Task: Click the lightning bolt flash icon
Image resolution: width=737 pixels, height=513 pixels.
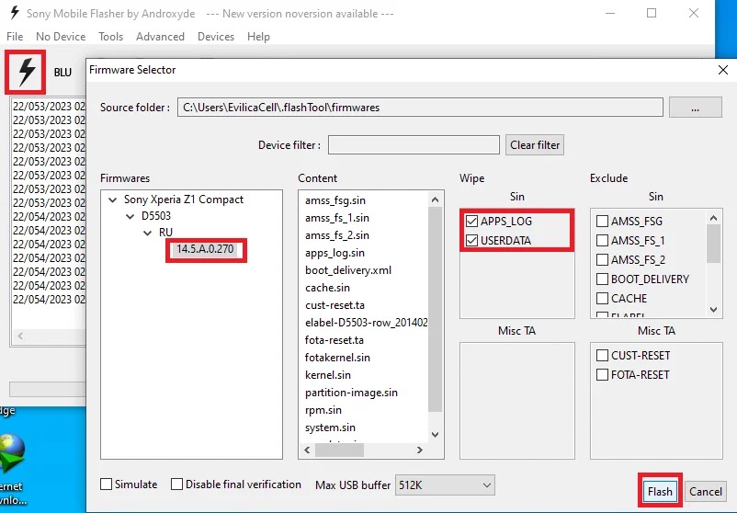Action: (x=27, y=72)
